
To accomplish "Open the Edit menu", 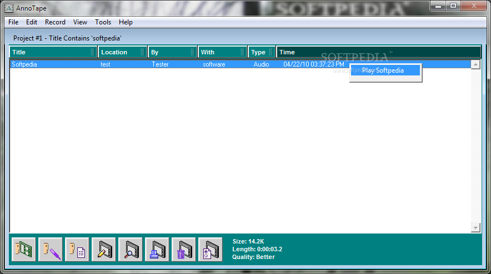I will (x=32, y=22).
